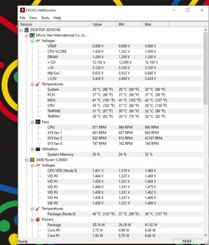The height and width of the screenshot is (245, 209).
Task: Click the Ready status text
Action: 23,241
